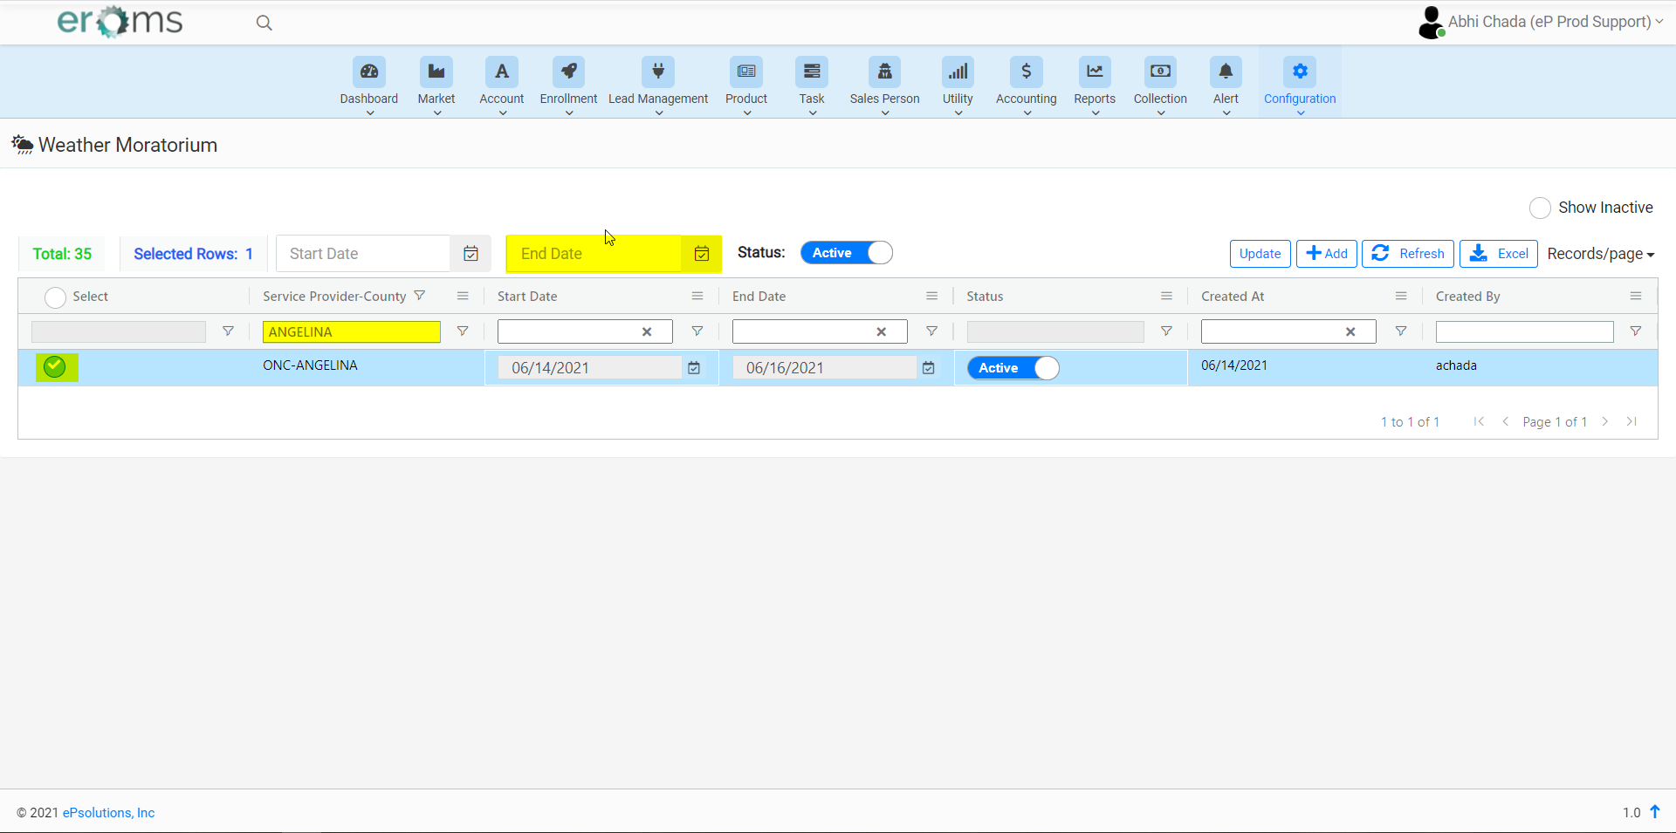Expand the chevron under Utility
Image resolution: width=1676 pixels, height=833 pixels.
(x=958, y=113)
